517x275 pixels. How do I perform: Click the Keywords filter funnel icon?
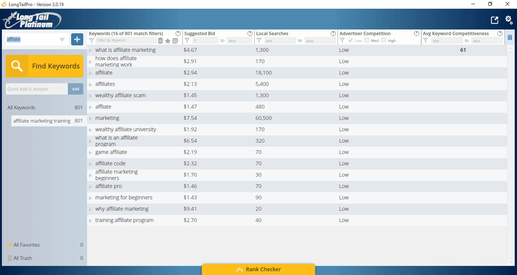(x=92, y=40)
